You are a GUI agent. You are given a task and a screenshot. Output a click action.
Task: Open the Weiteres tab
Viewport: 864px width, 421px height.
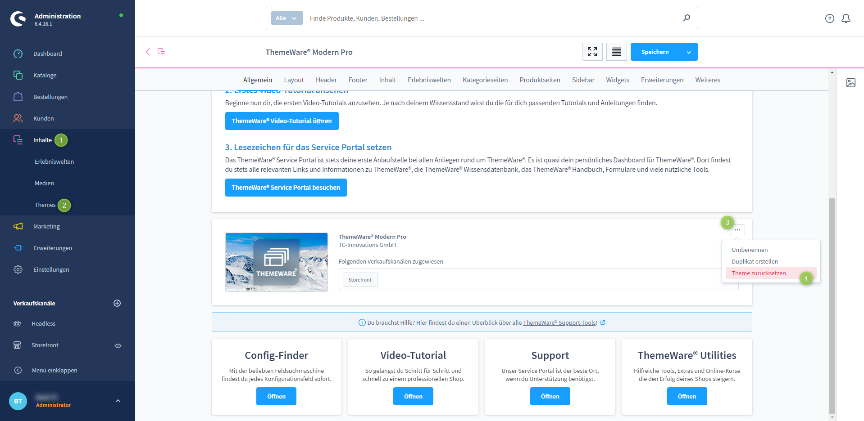tap(708, 80)
